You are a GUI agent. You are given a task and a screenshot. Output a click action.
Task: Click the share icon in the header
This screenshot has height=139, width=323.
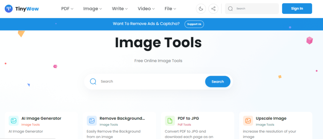pos(214,9)
